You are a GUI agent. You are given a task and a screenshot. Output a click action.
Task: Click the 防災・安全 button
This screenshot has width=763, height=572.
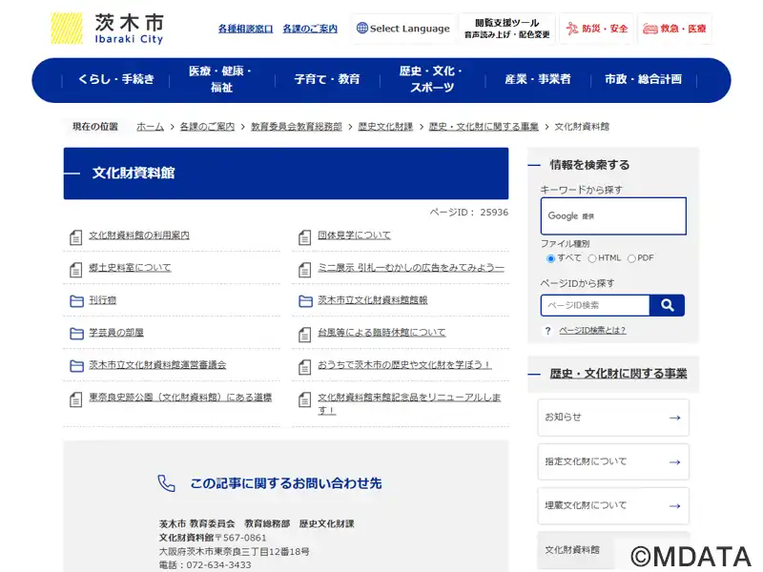597,29
